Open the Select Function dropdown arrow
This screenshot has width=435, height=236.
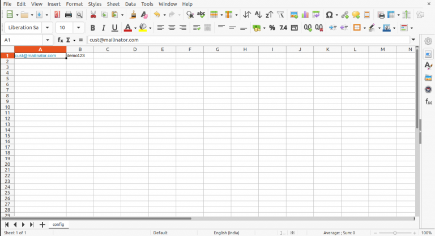[x=74, y=40]
